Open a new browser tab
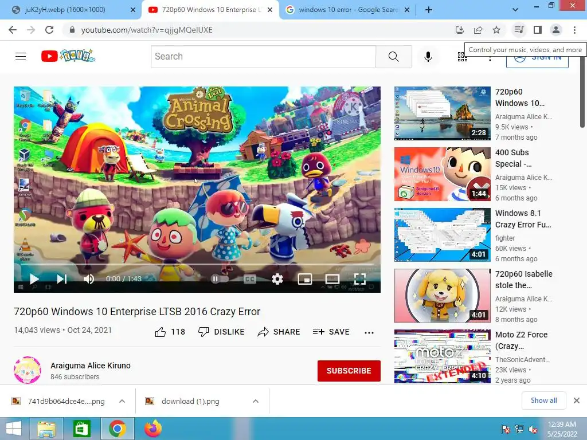Image resolution: width=587 pixels, height=440 pixels. click(x=429, y=10)
